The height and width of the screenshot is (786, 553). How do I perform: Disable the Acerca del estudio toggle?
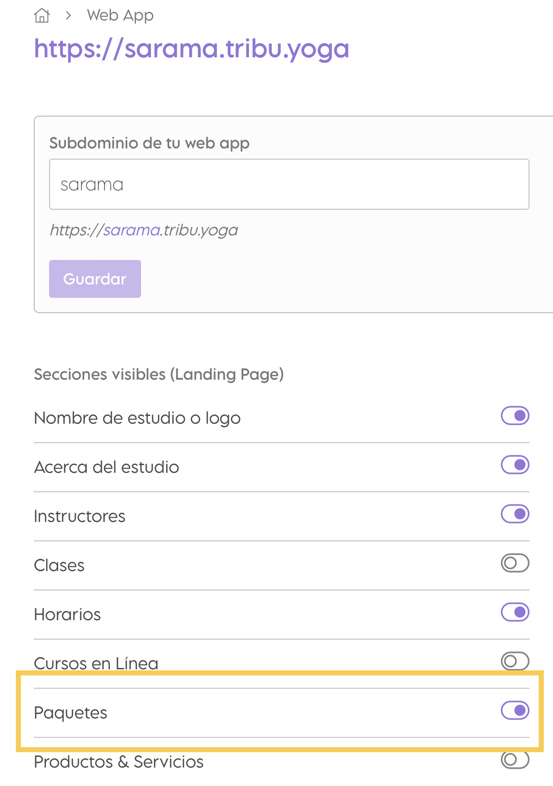(x=515, y=465)
